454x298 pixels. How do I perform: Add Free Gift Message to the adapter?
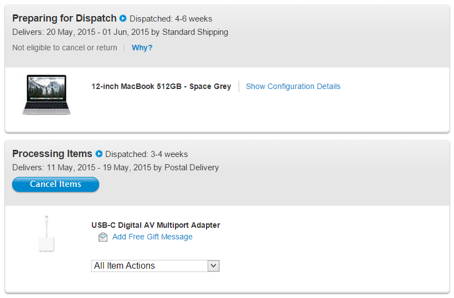(152, 237)
